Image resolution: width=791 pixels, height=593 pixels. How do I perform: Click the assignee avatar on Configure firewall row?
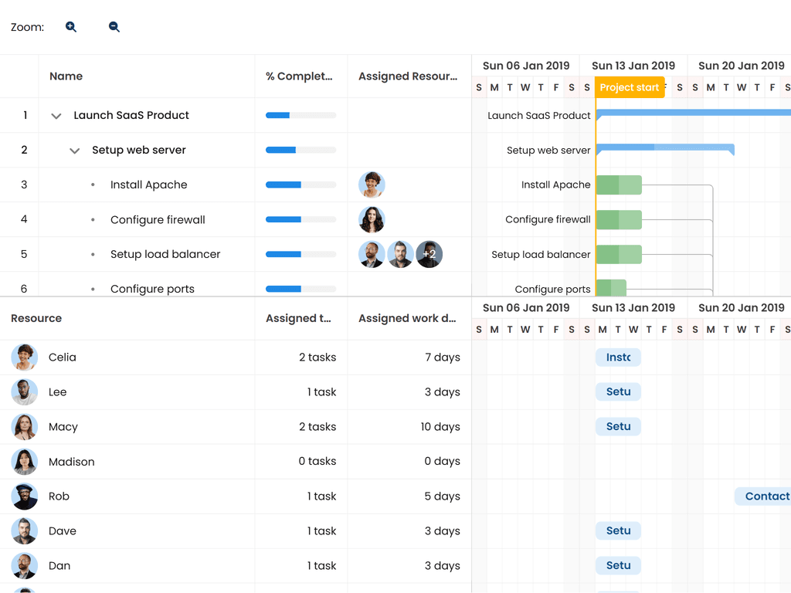click(372, 219)
